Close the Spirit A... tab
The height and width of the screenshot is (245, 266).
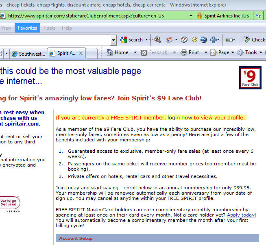tap(81, 53)
